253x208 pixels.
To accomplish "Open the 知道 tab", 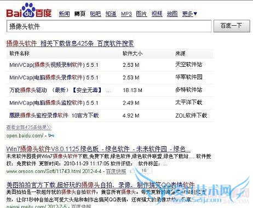I will coord(111,14).
